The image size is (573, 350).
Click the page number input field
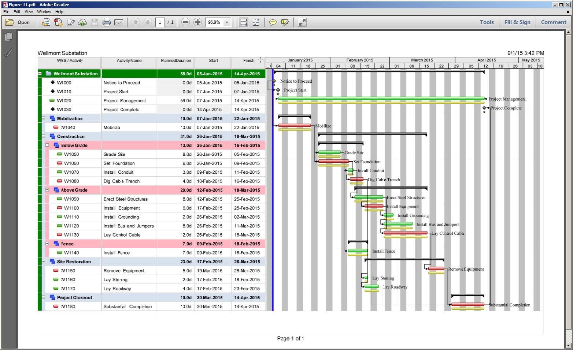[x=160, y=22]
